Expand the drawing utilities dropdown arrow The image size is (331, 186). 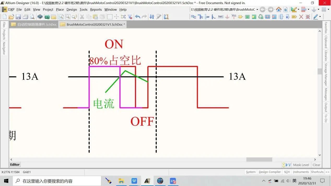[298, 10]
